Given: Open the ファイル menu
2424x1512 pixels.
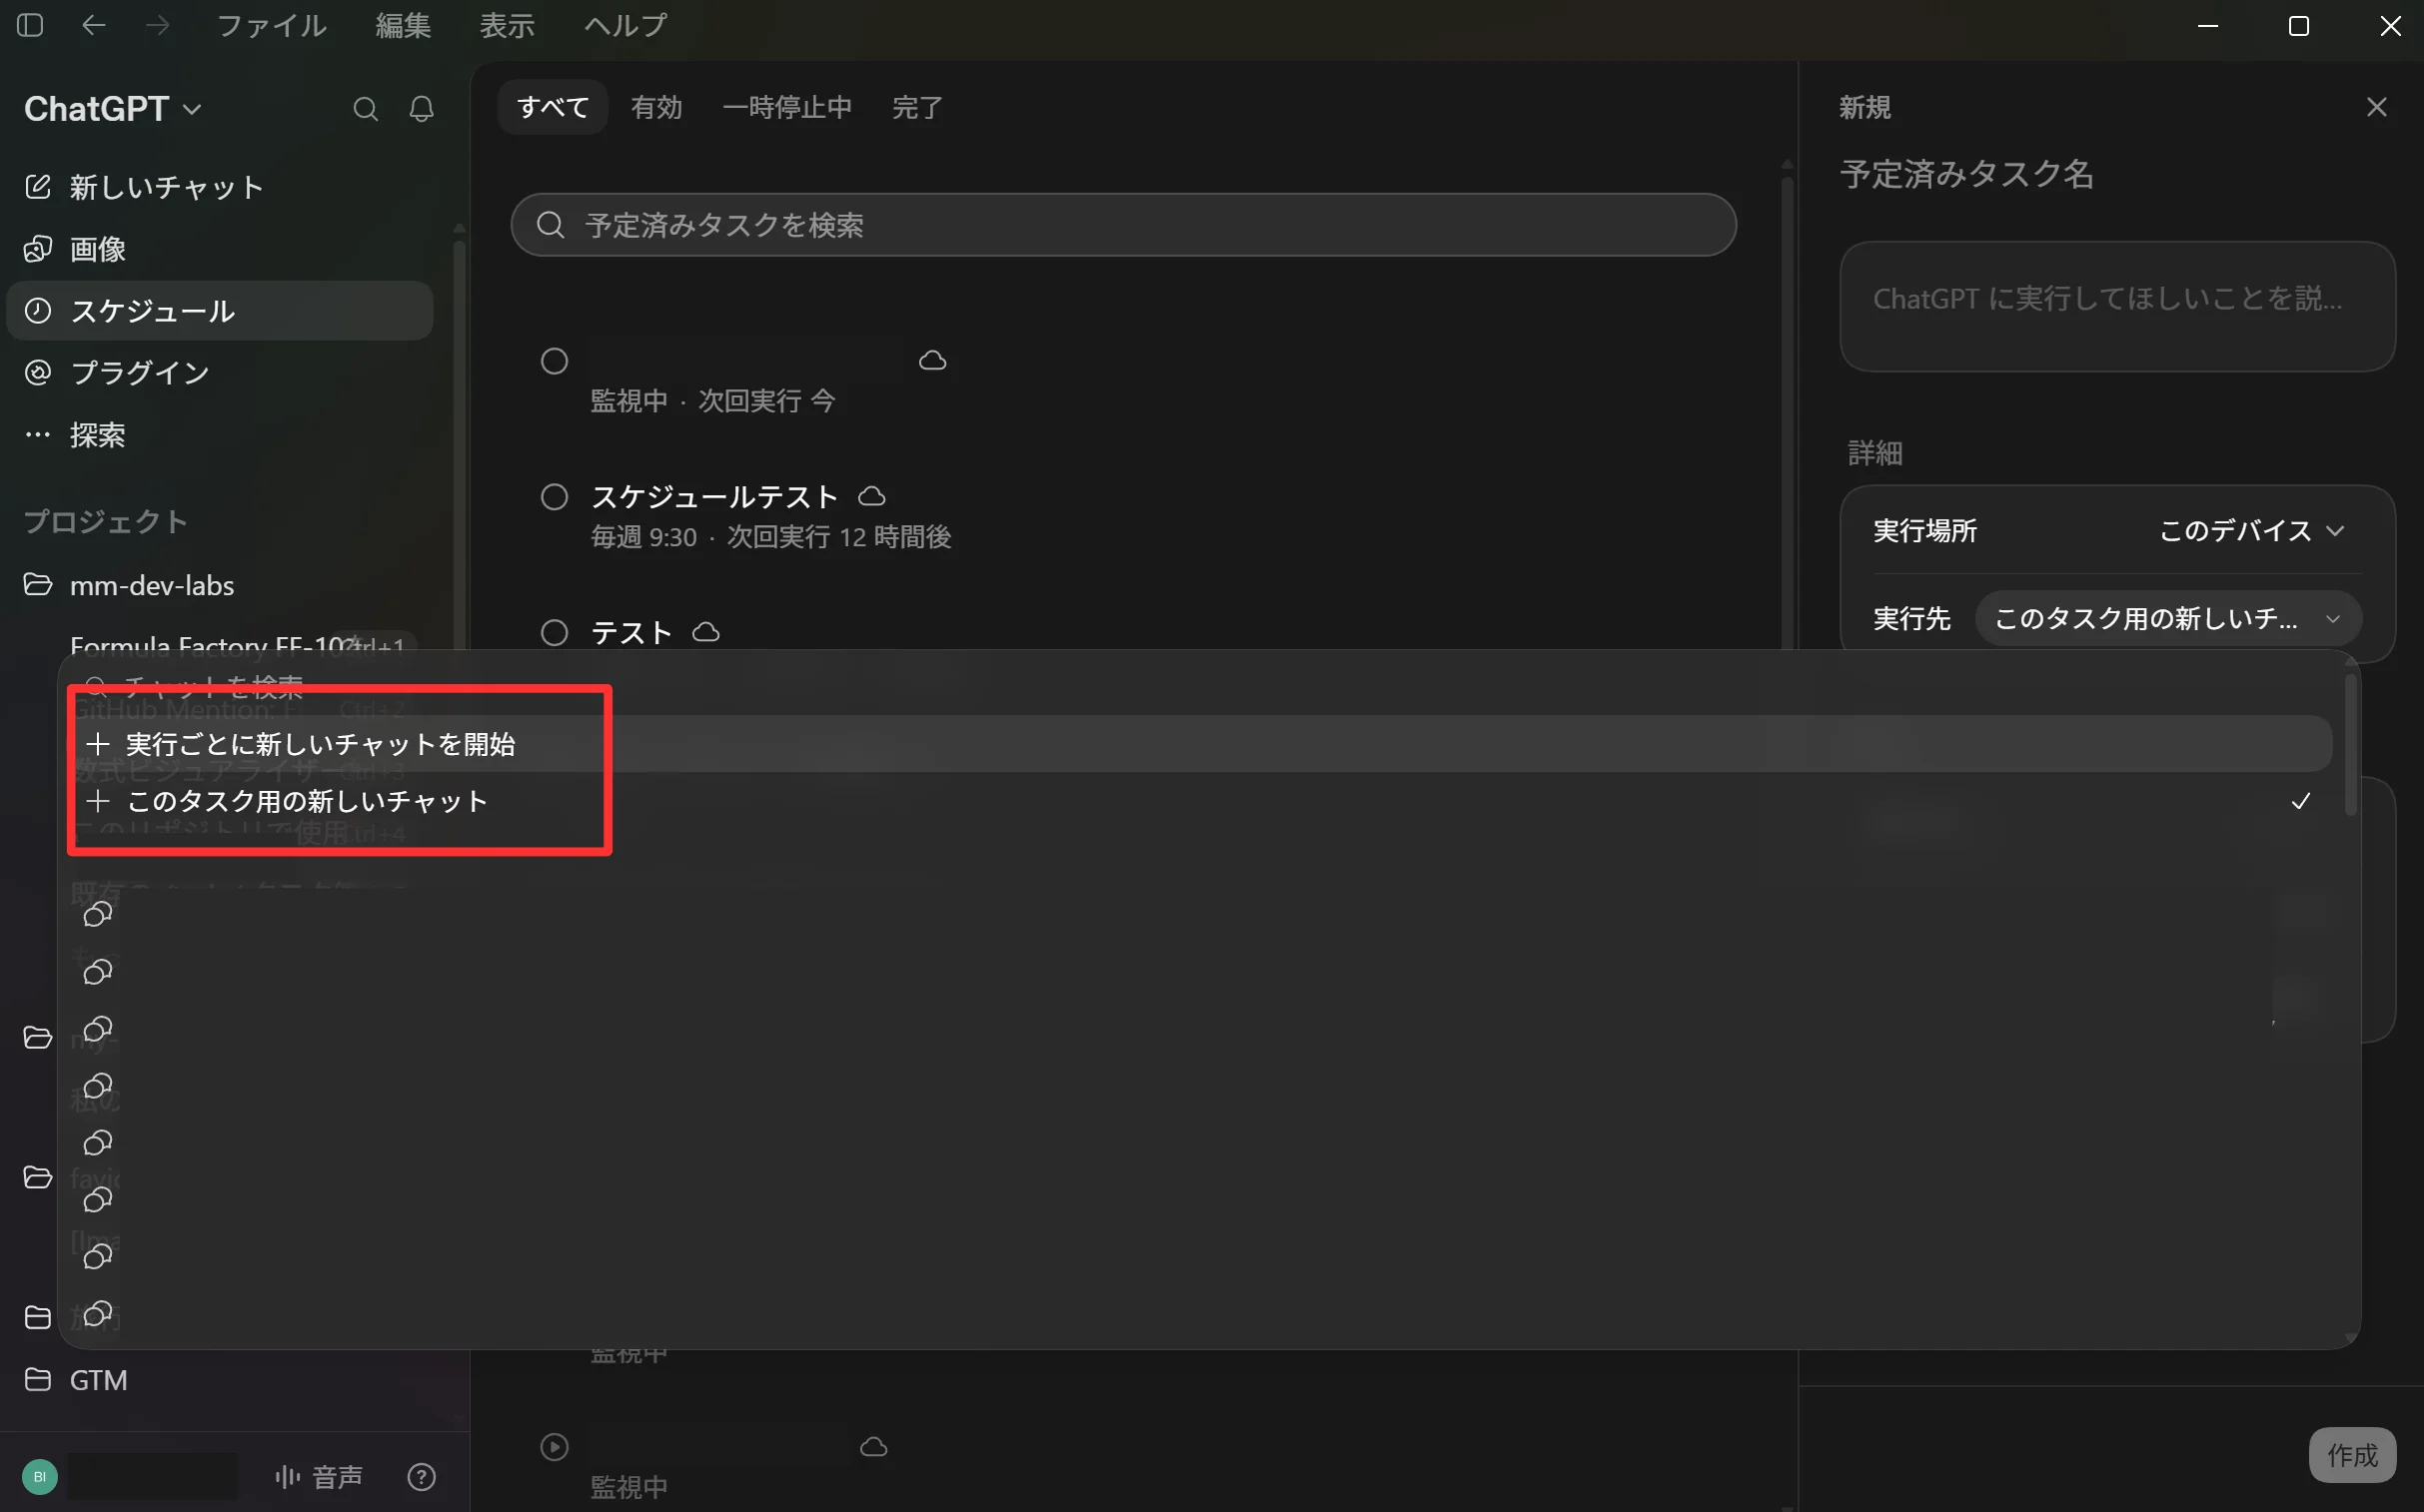Looking at the screenshot, I should tap(272, 25).
